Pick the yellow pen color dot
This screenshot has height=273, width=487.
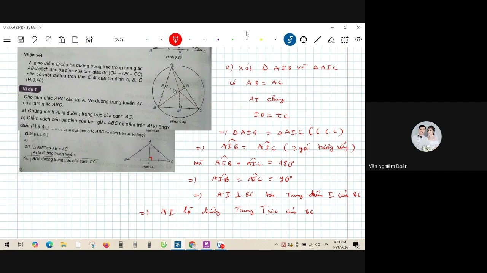261,40
